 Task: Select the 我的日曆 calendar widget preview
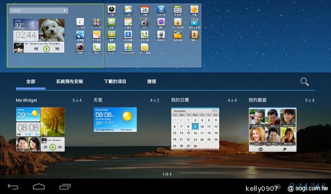(x=195, y=129)
